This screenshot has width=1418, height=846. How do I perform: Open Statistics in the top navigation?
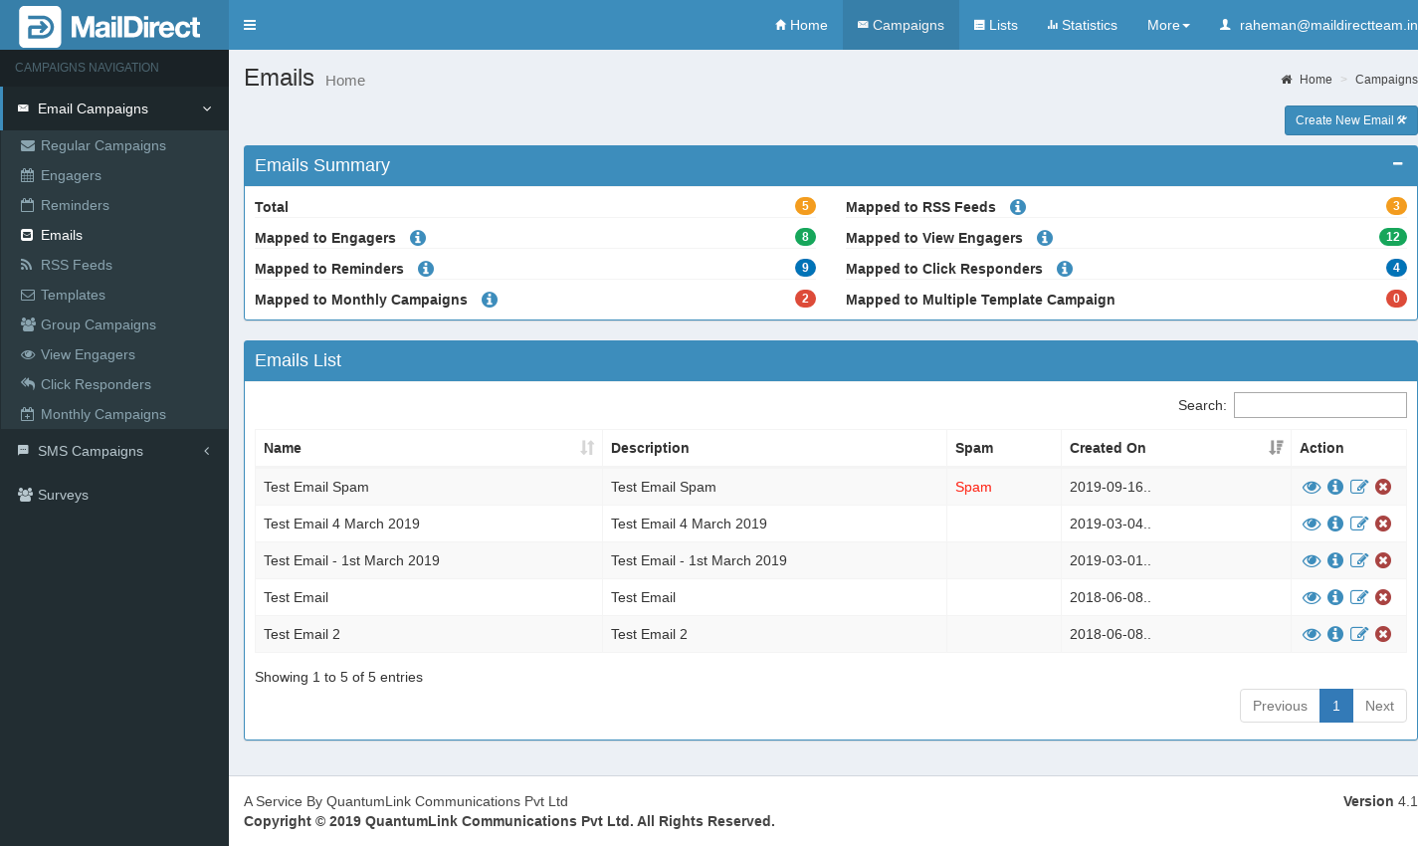pyautogui.click(x=1082, y=25)
